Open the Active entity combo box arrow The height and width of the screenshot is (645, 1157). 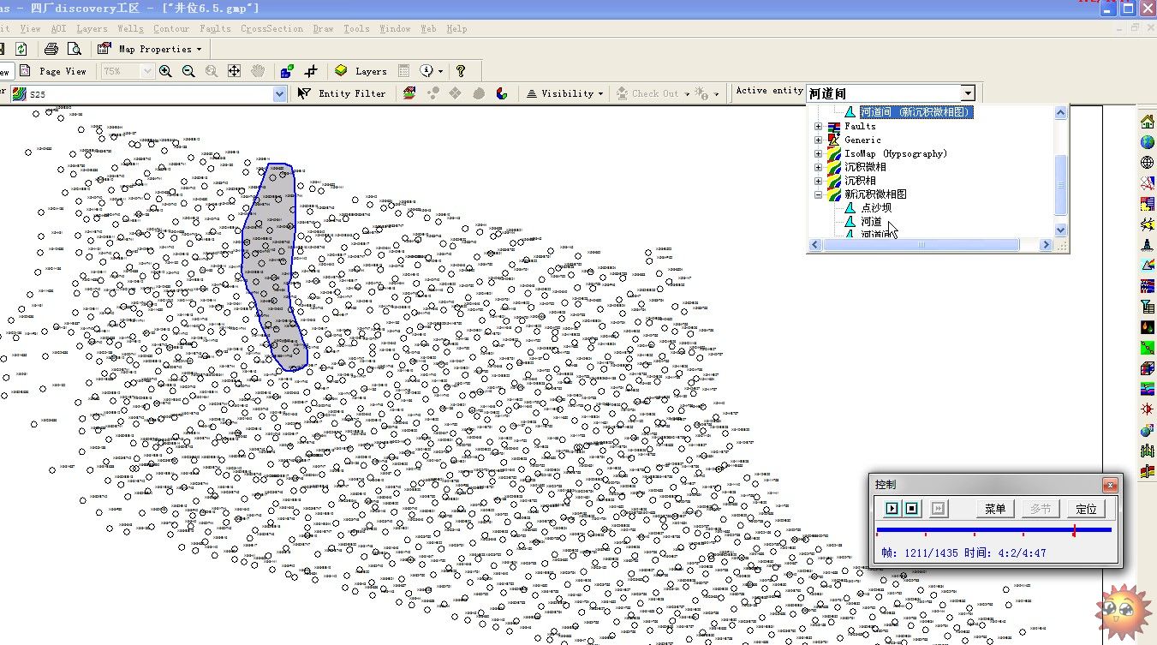968,93
